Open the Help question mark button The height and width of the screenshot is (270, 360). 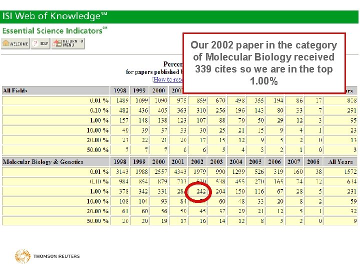coord(40,43)
